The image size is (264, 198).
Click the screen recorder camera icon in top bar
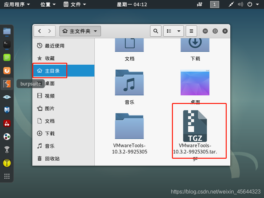200,4
